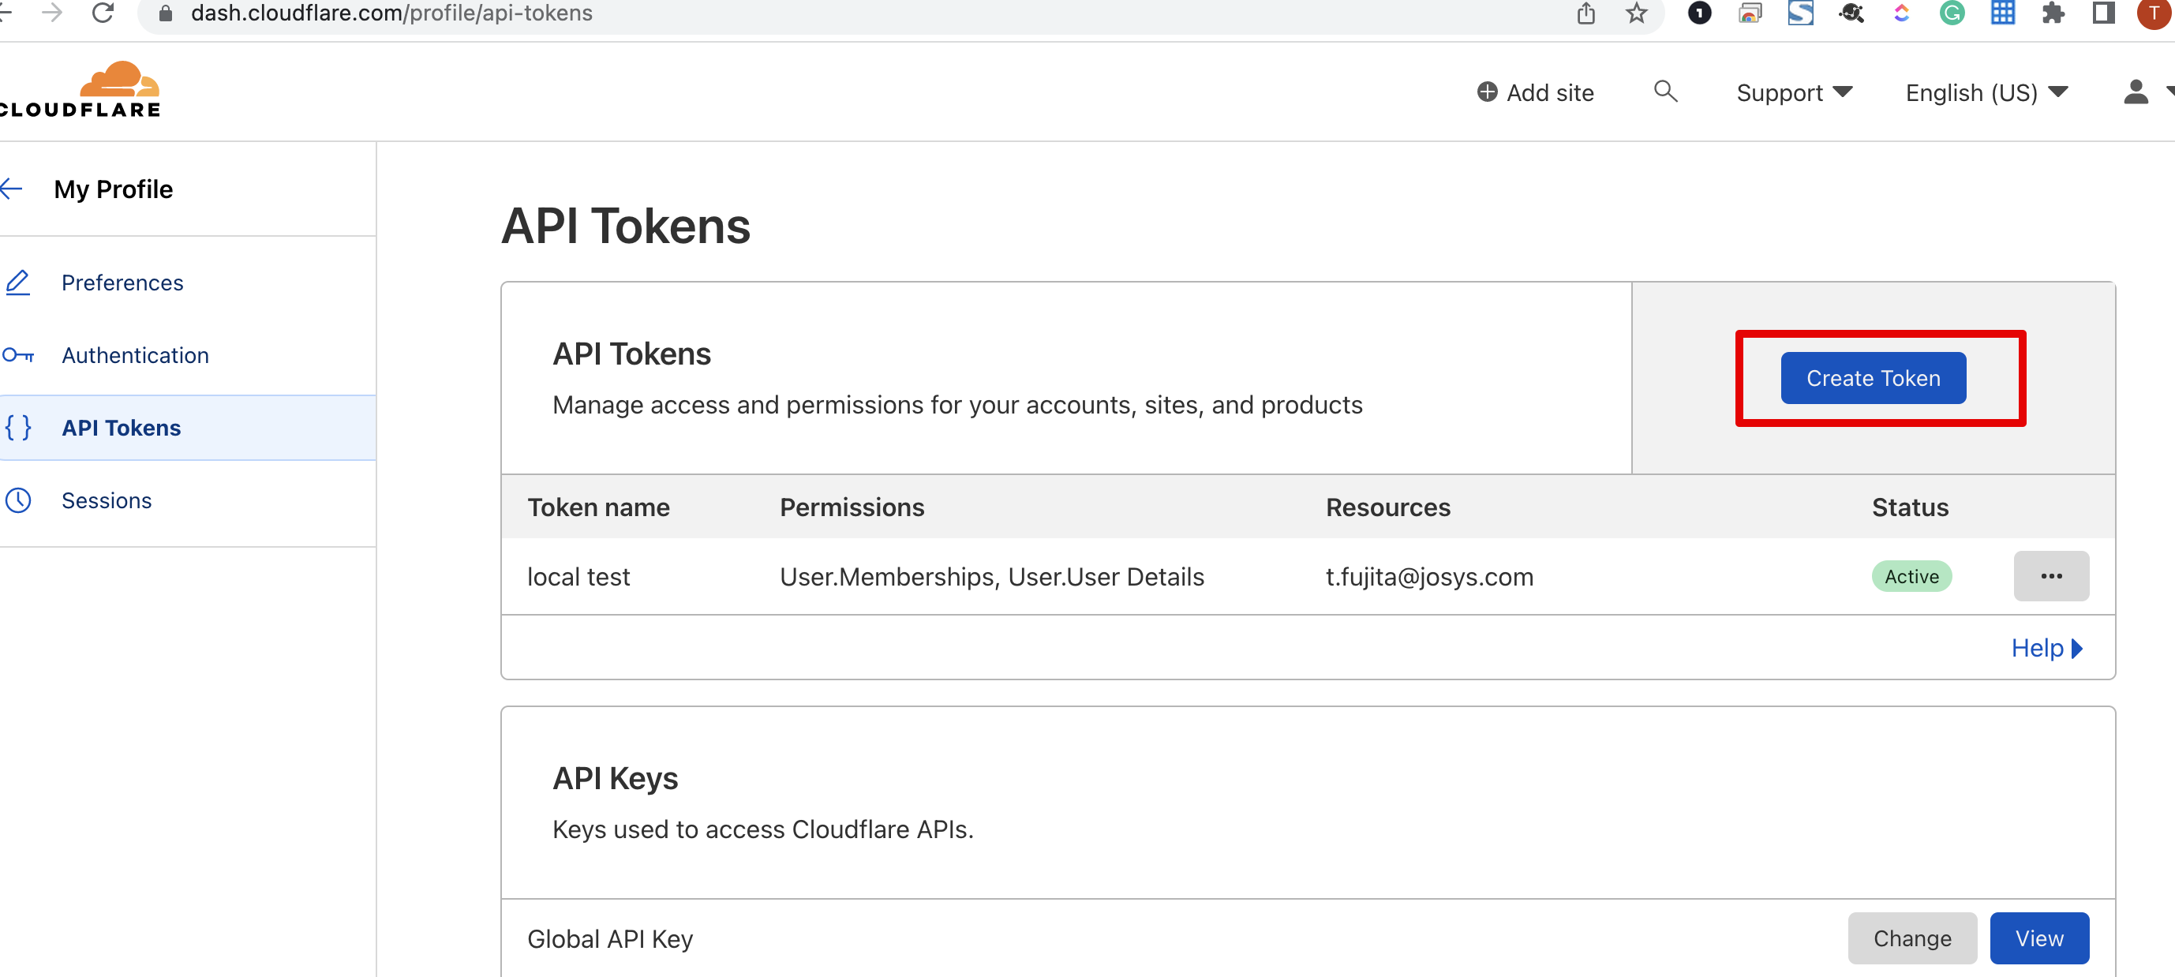Click the browser share icon

(x=1585, y=13)
